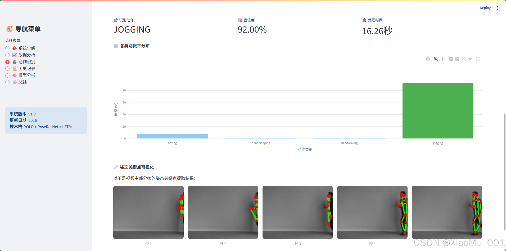Click the page vertical scrollbar
The image size is (506, 251).
pos(504,172)
